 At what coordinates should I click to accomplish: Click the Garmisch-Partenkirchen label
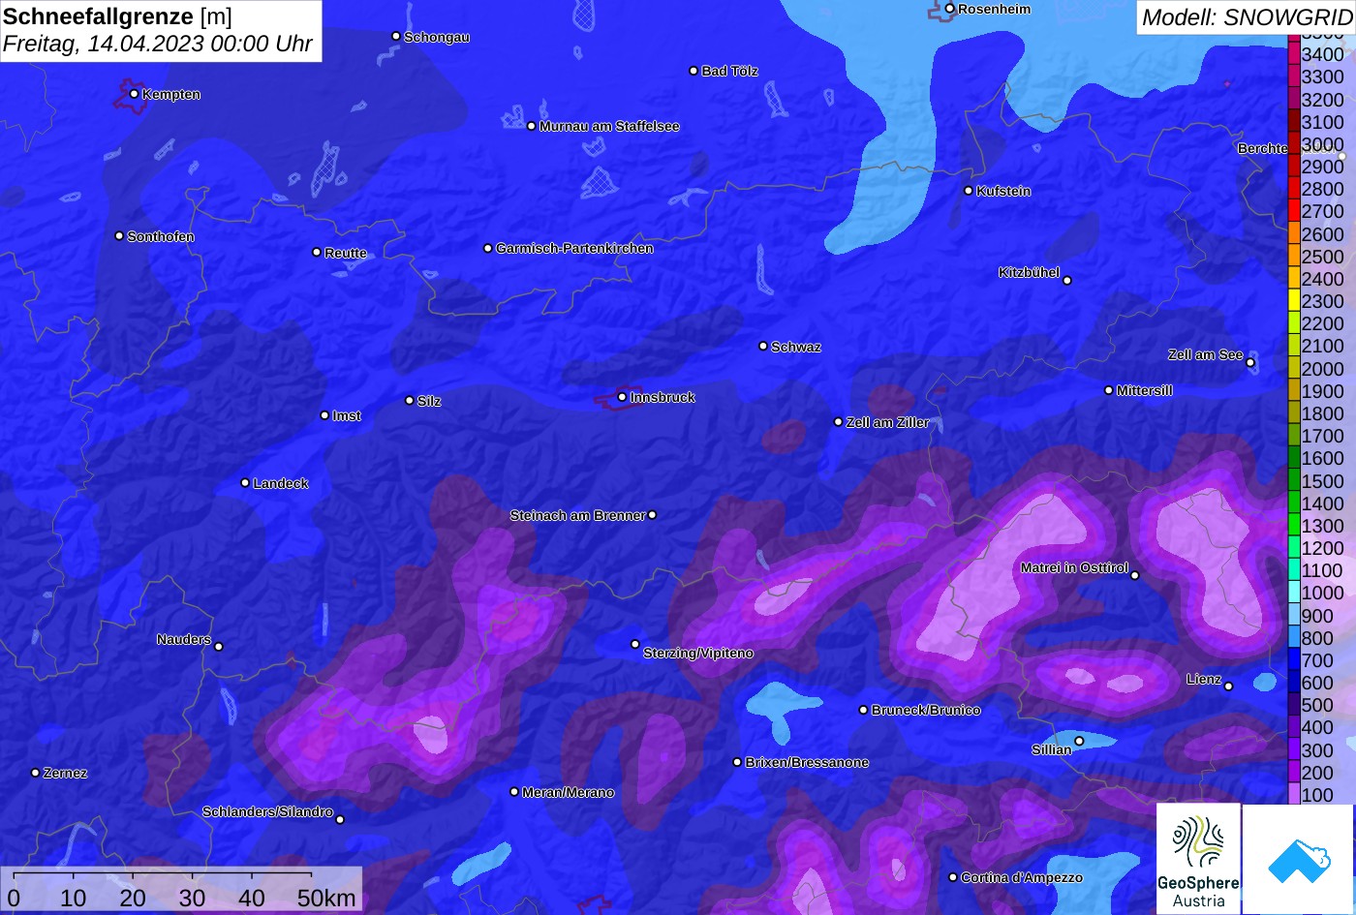(x=574, y=248)
